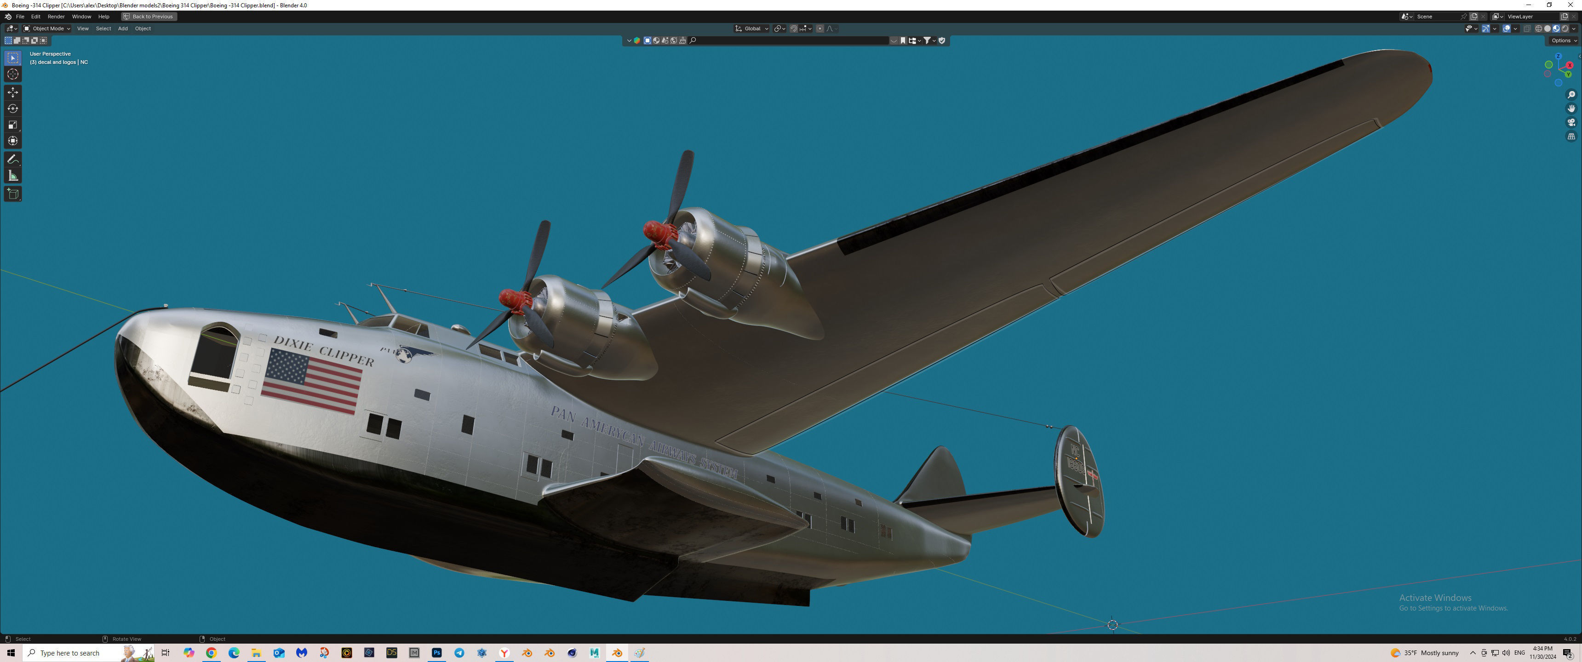1582x662 pixels.
Task: Click new scene duplicate icon
Action: point(1474,17)
